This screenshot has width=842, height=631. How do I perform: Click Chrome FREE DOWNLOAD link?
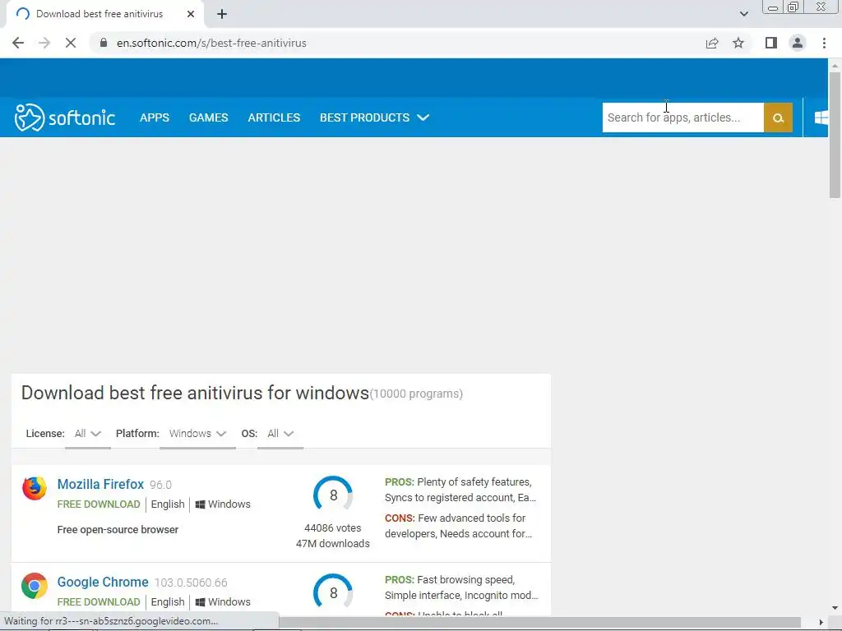[99, 602]
